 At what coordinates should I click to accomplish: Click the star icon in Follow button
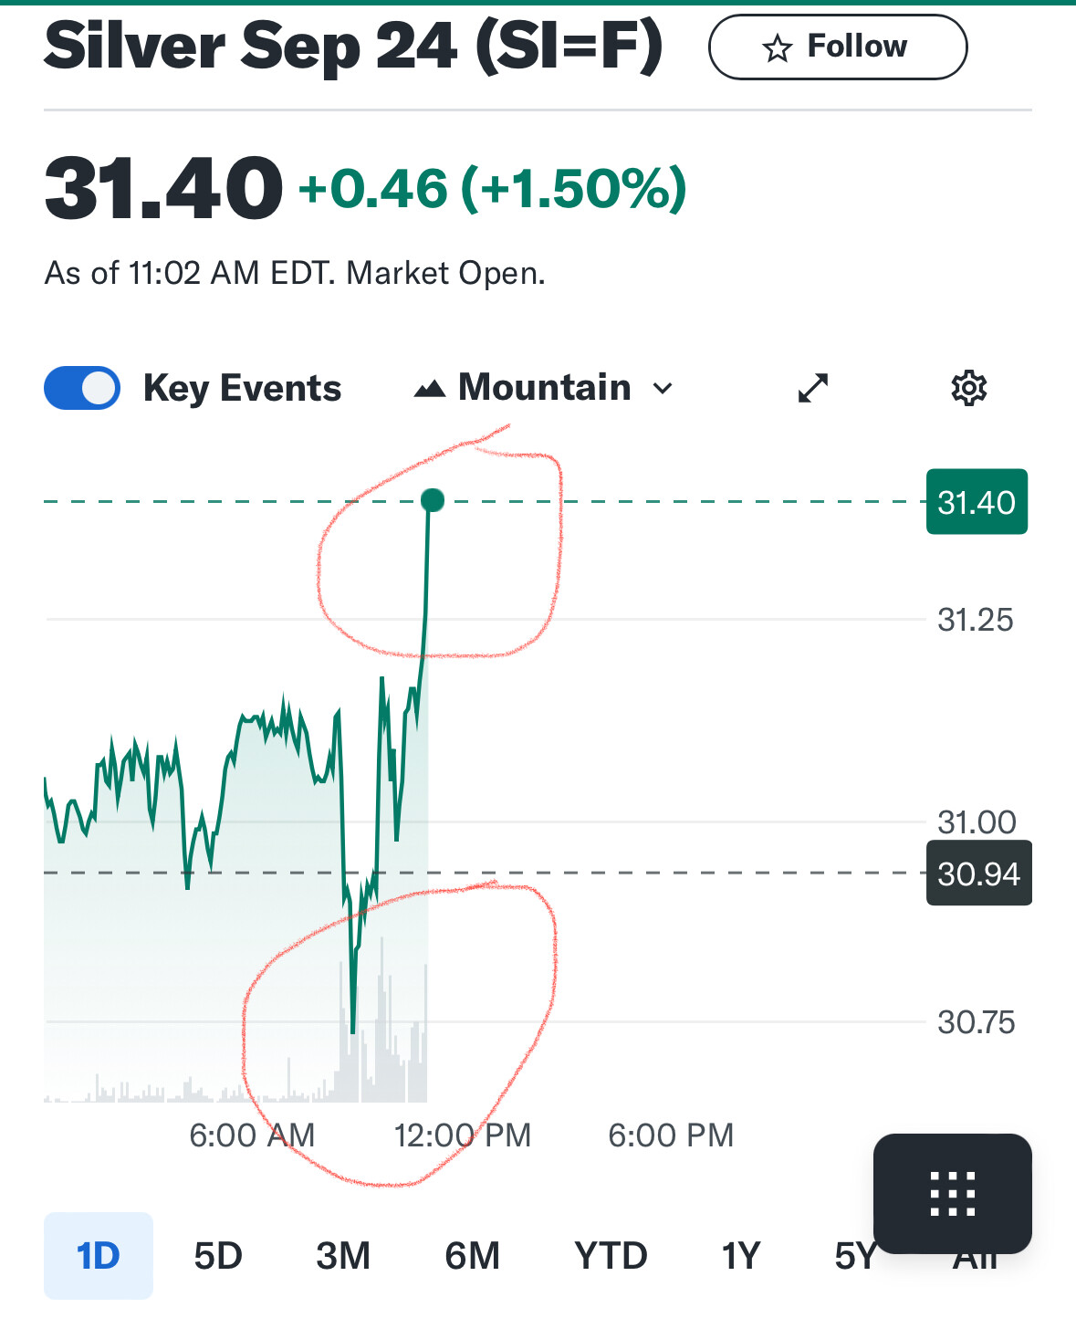pyautogui.click(x=777, y=47)
